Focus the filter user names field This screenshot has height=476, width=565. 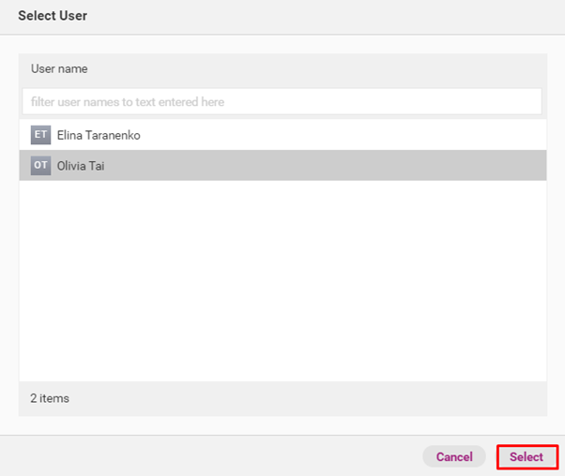282,101
